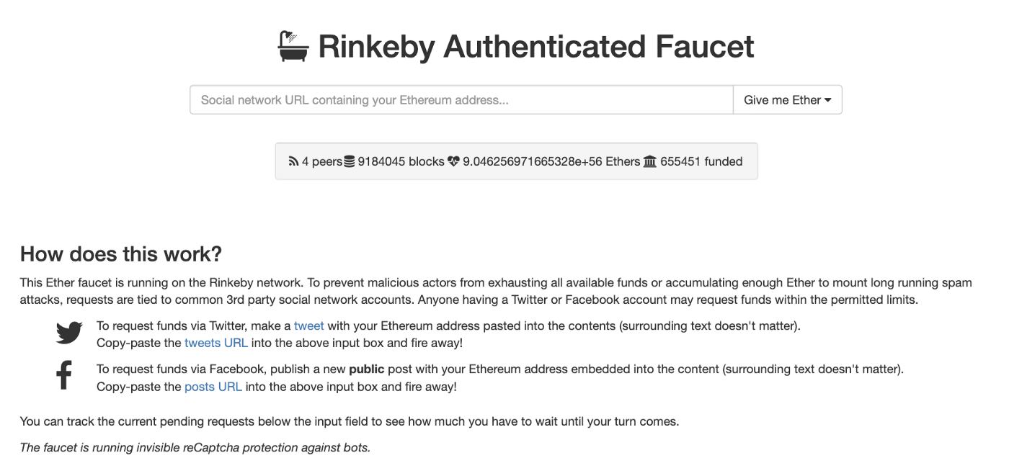
Task: Open the posts URL link
Action: pos(214,387)
